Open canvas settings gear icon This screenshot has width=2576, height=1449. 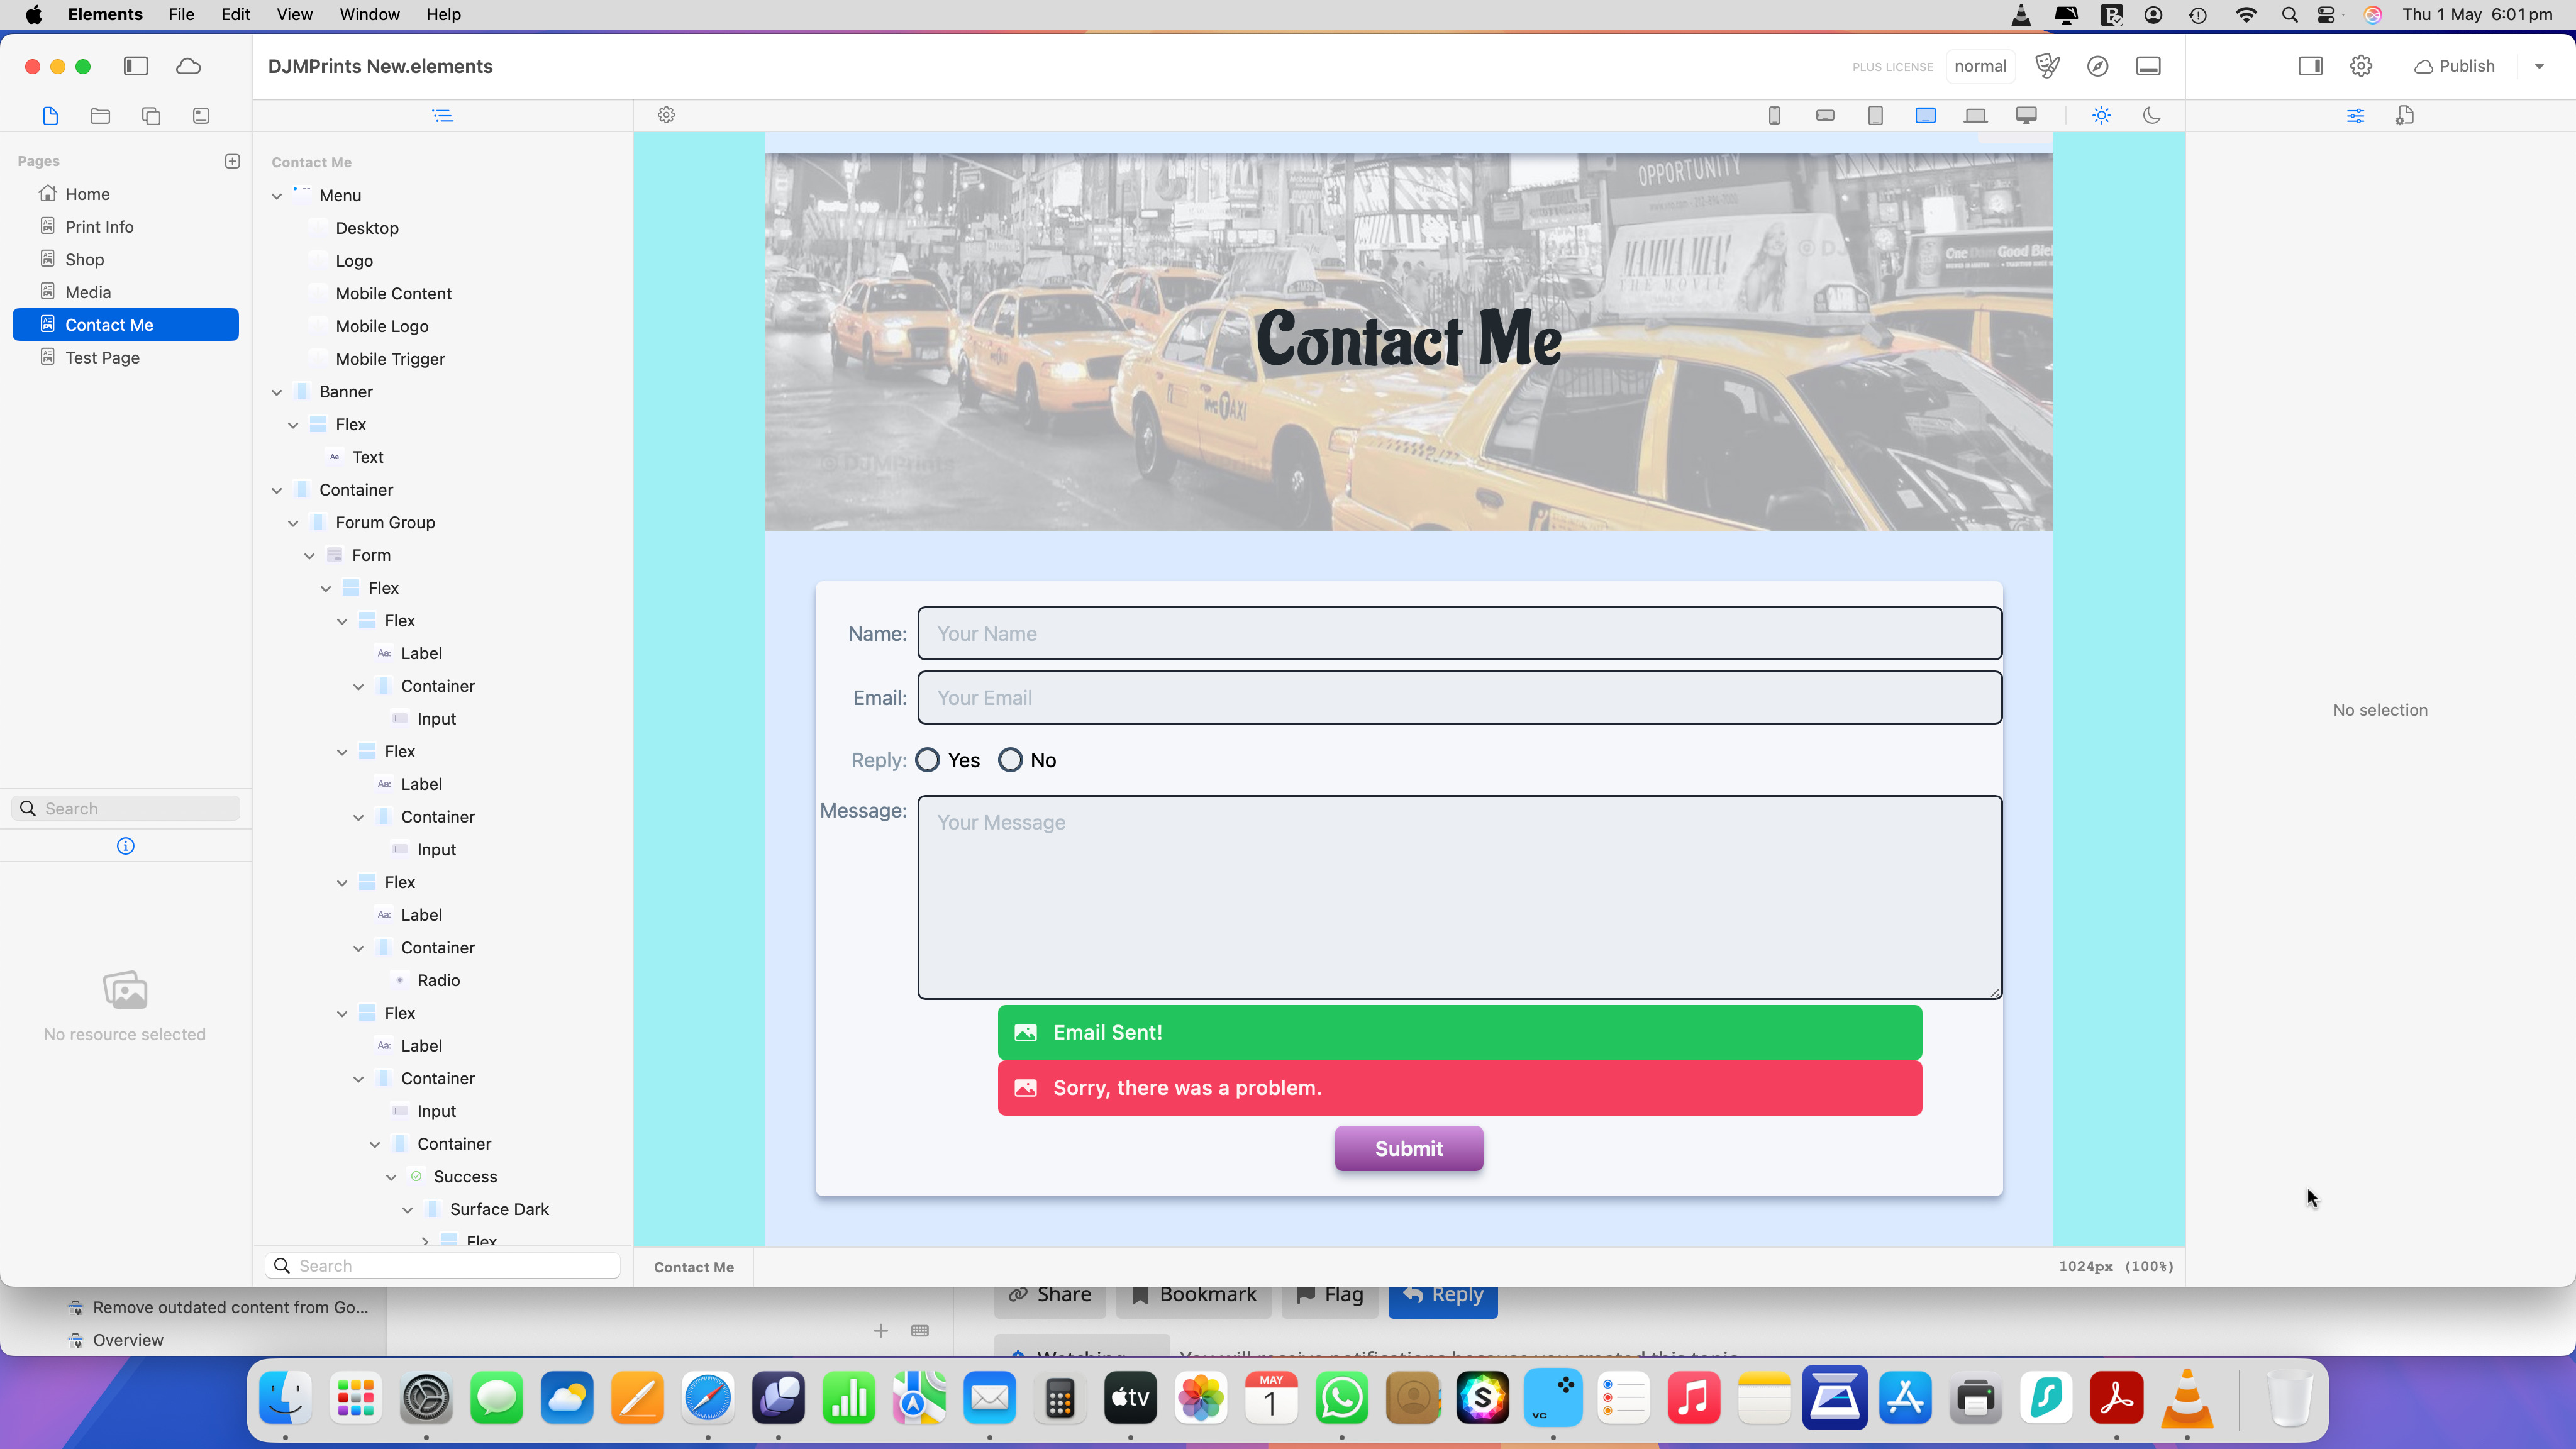666,115
